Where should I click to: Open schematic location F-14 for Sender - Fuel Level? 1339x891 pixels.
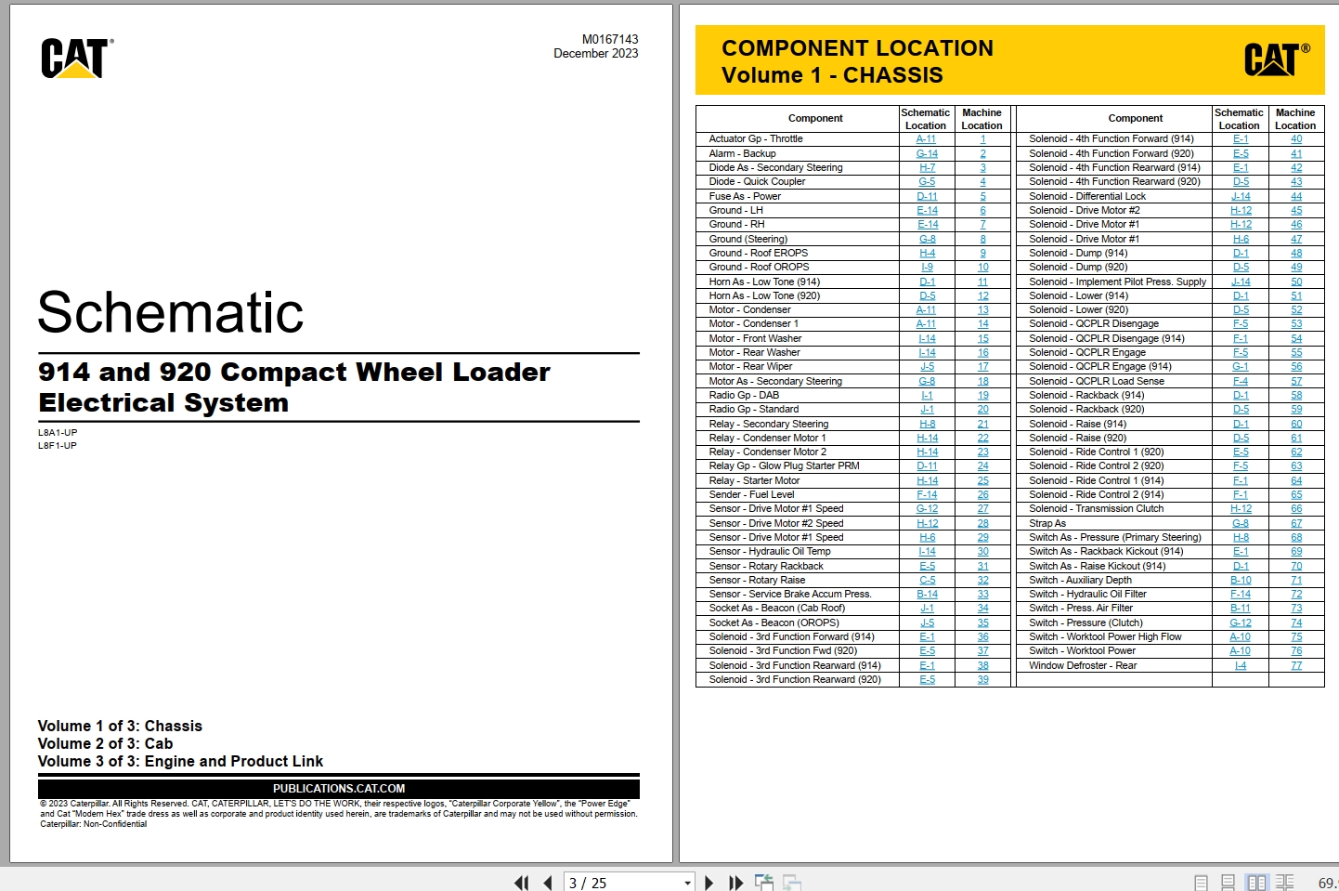click(x=927, y=495)
